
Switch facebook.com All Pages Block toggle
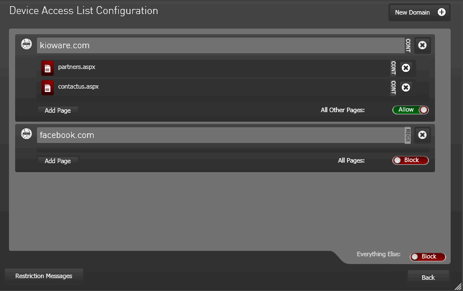pyautogui.click(x=410, y=160)
